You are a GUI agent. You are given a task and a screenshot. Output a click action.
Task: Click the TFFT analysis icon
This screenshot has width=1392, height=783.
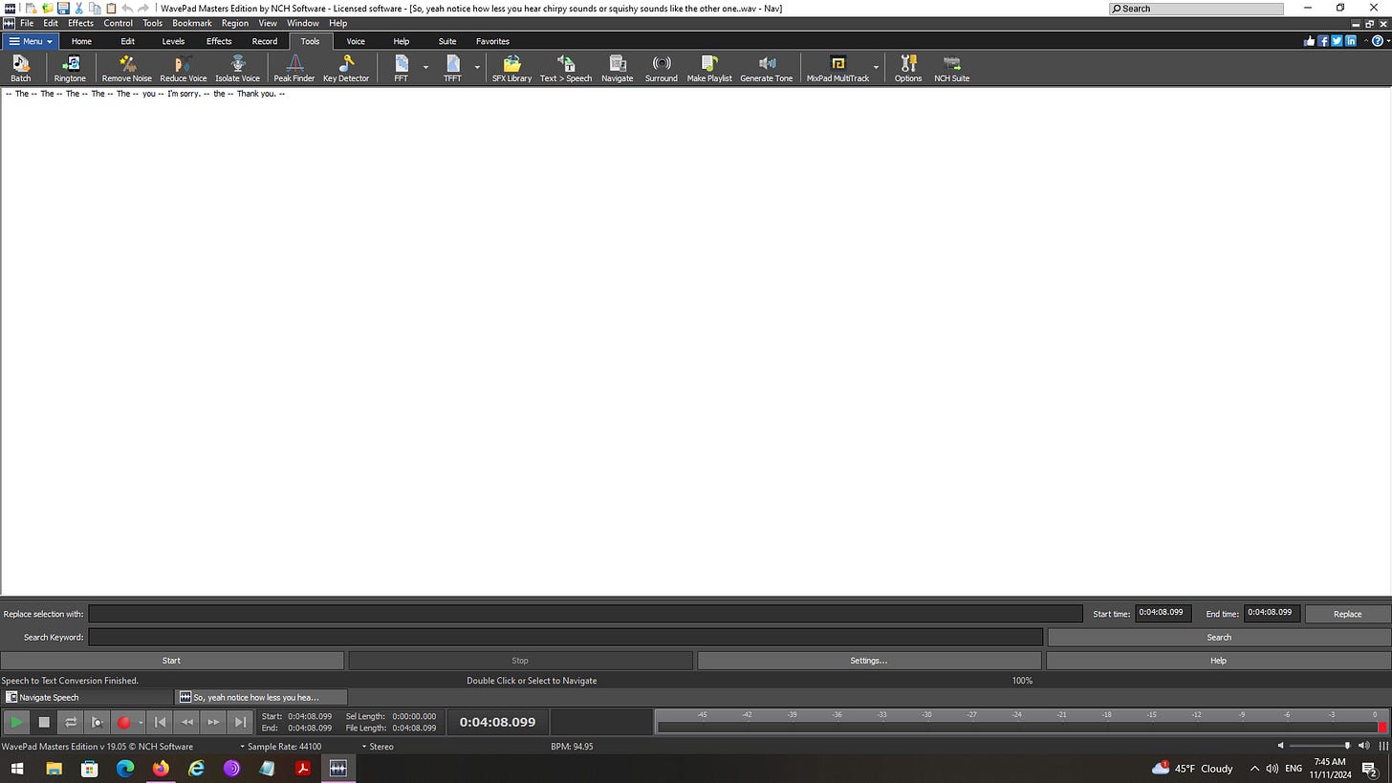(x=452, y=68)
